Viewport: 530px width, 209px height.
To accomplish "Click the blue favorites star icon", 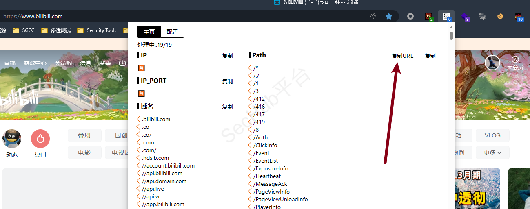I will pos(389,17).
